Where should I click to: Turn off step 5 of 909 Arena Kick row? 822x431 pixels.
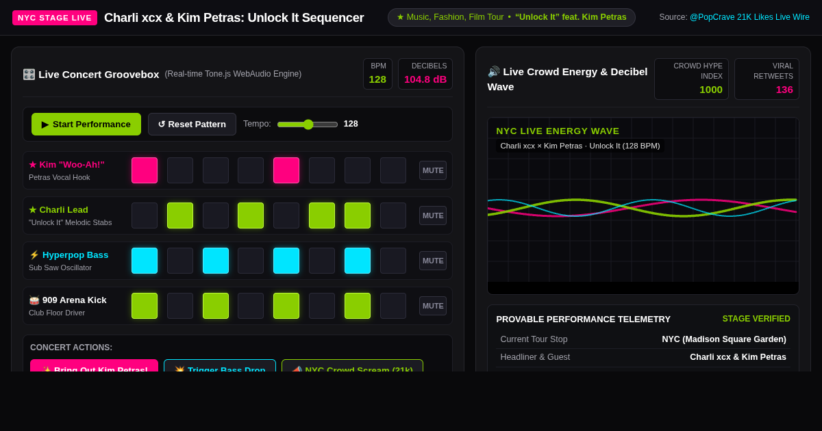point(286,306)
